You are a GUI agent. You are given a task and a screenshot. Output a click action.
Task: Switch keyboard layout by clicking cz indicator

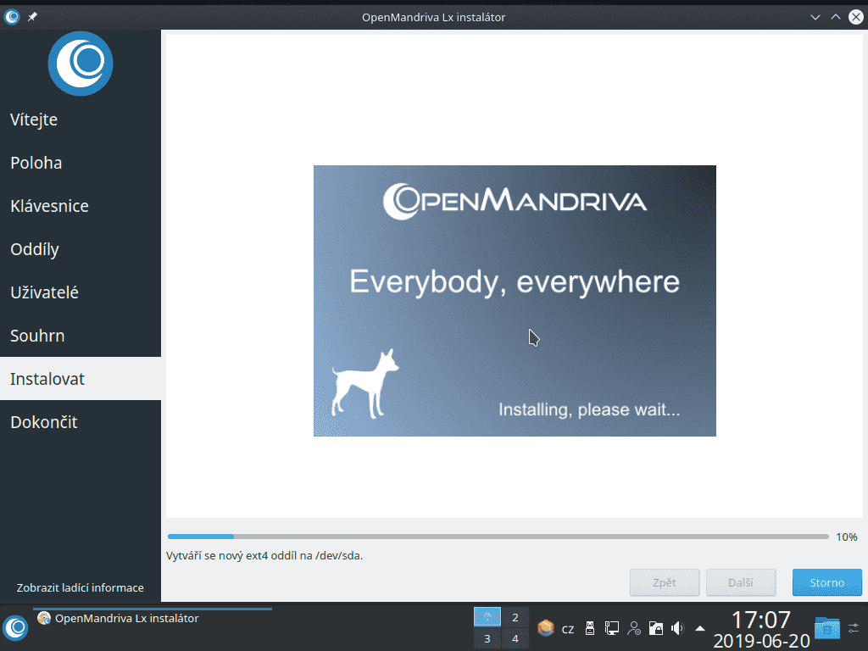tap(568, 628)
